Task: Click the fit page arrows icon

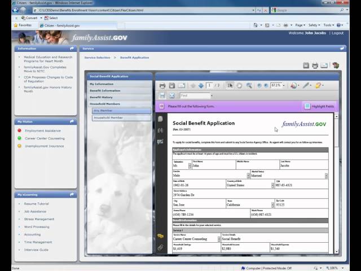Action: coord(171,95)
